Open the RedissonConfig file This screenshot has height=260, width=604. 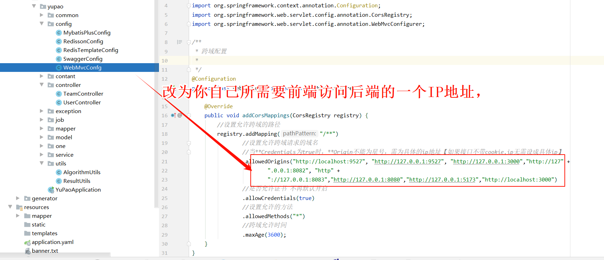83,42
